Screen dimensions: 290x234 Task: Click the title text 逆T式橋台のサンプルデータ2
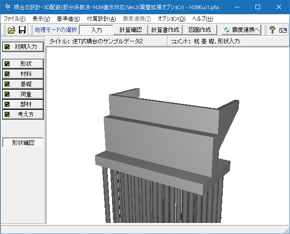pyautogui.click(x=107, y=41)
